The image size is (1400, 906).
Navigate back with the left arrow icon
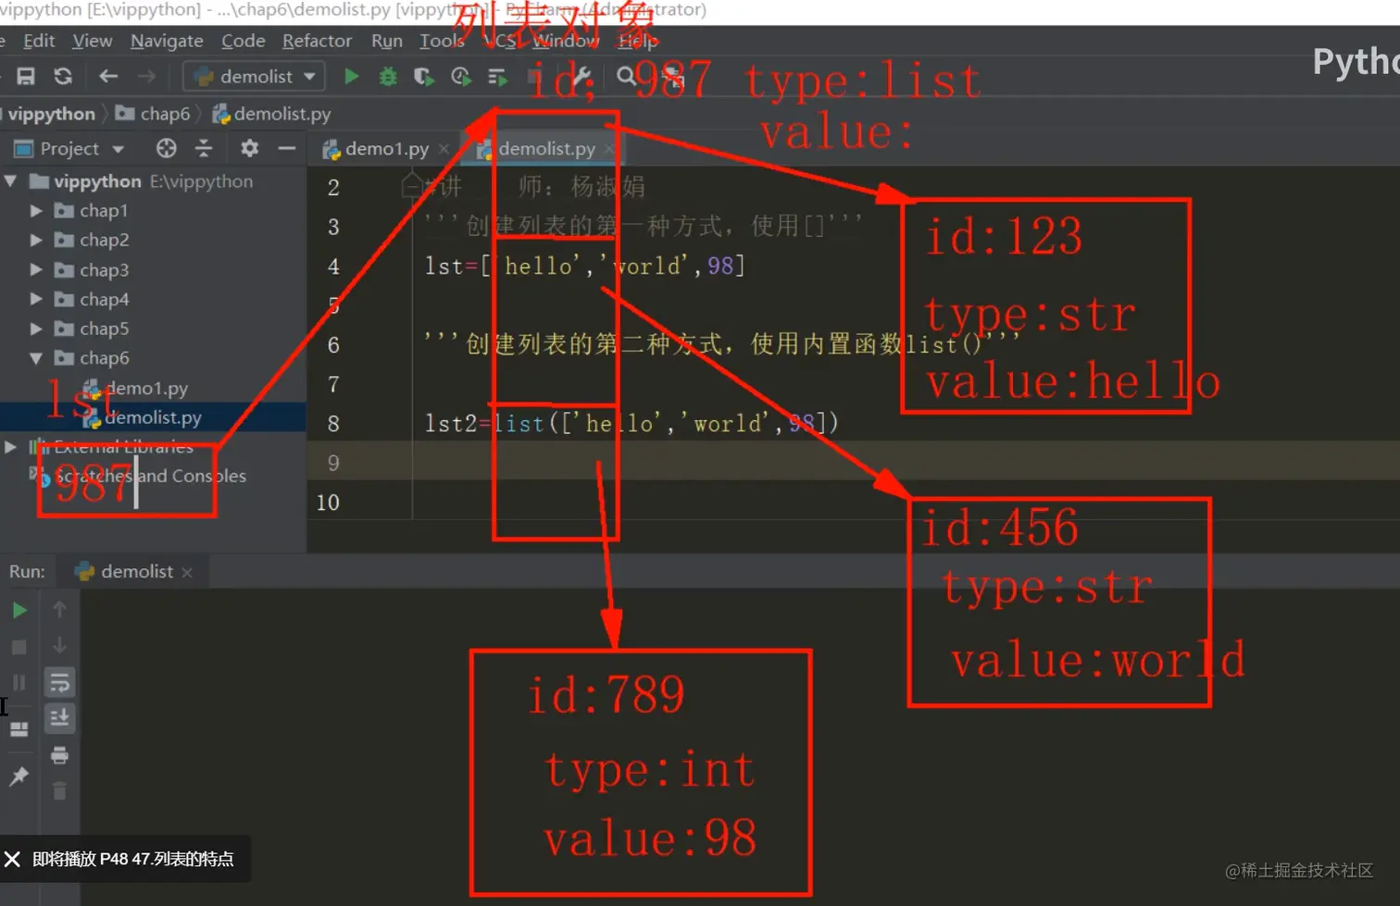click(108, 77)
